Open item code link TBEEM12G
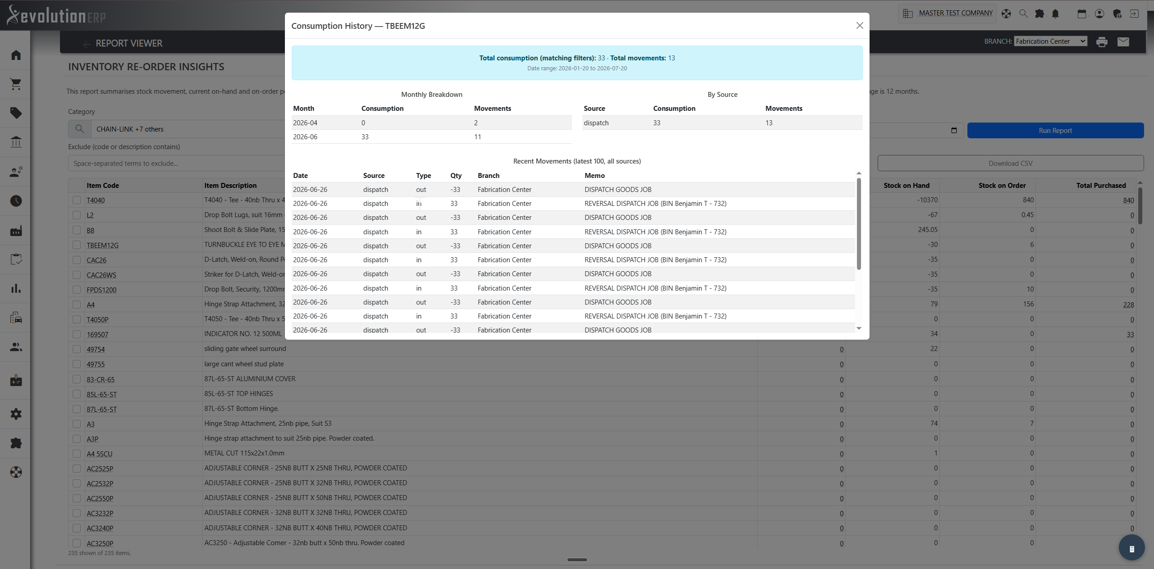 (x=102, y=246)
